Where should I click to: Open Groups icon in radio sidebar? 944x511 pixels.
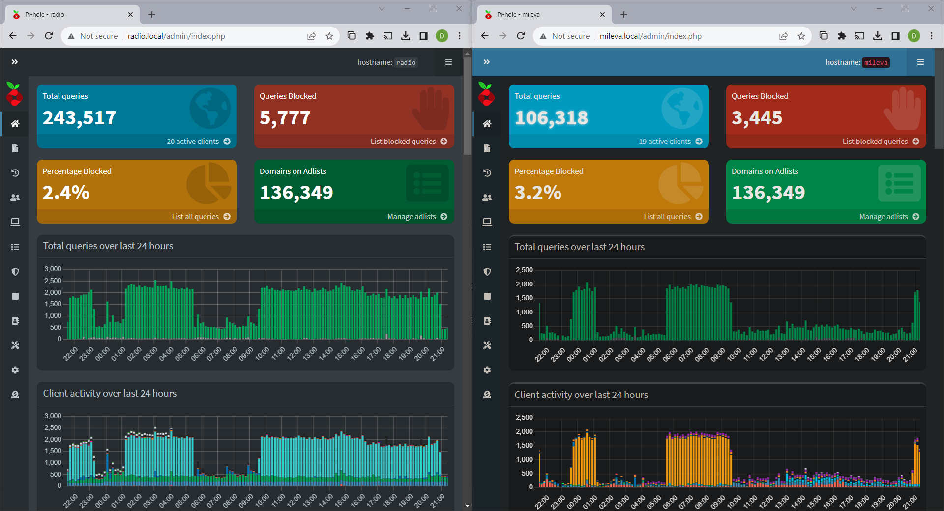pyautogui.click(x=15, y=198)
